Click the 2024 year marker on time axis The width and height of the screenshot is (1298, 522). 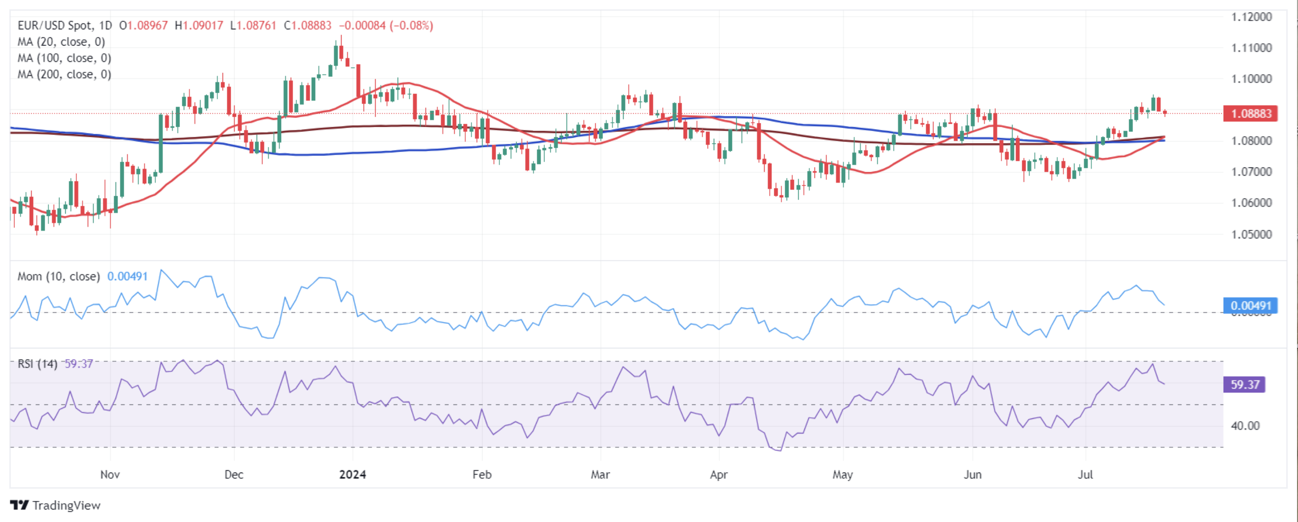coord(353,474)
